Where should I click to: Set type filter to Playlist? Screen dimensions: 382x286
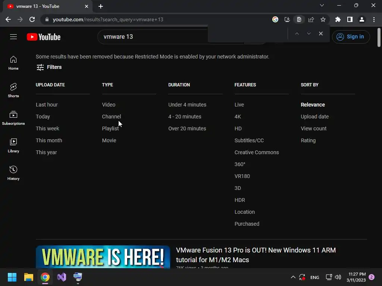pos(110,128)
